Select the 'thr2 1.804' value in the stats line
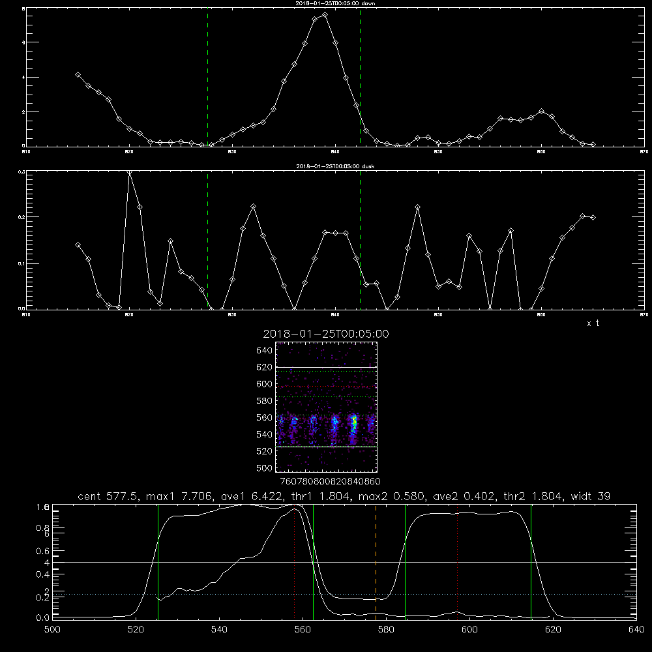Image resolution: width=652 pixels, height=652 pixels. coord(533,496)
